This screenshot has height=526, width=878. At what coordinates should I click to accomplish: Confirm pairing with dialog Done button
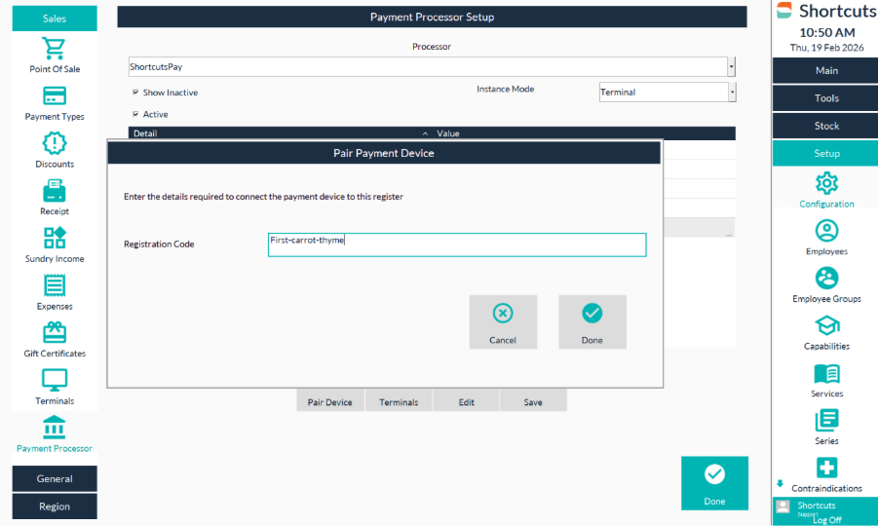[592, 322]
